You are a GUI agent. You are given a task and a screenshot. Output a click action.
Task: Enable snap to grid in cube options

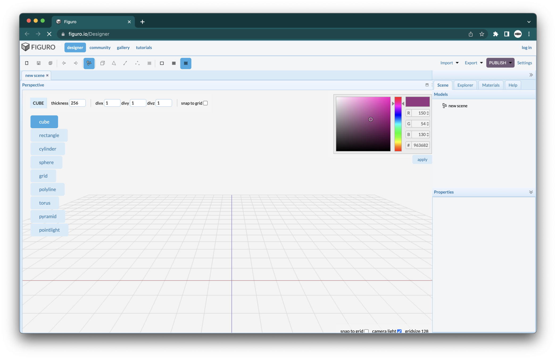205,103
